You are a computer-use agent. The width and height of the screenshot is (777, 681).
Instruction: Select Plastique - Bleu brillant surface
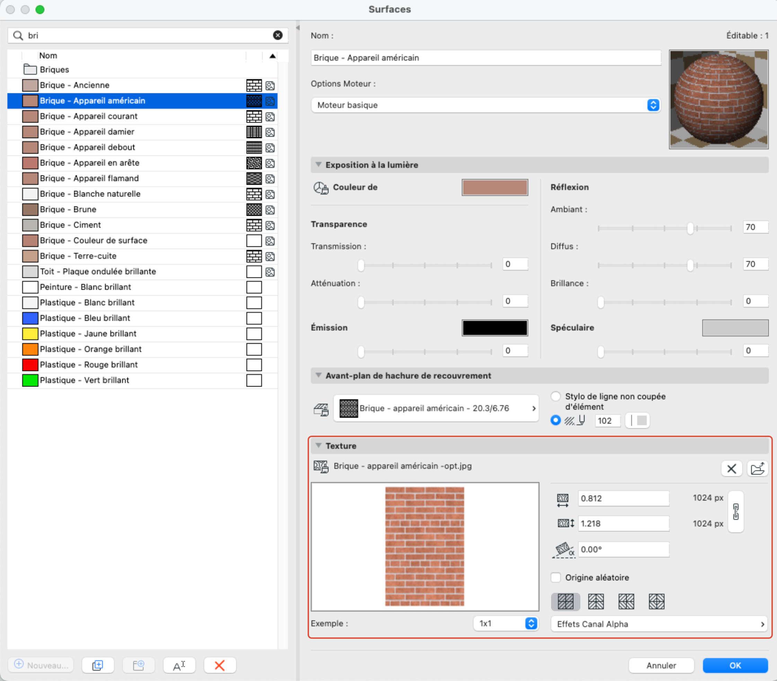pyautogui.click(x=143, y=318)
